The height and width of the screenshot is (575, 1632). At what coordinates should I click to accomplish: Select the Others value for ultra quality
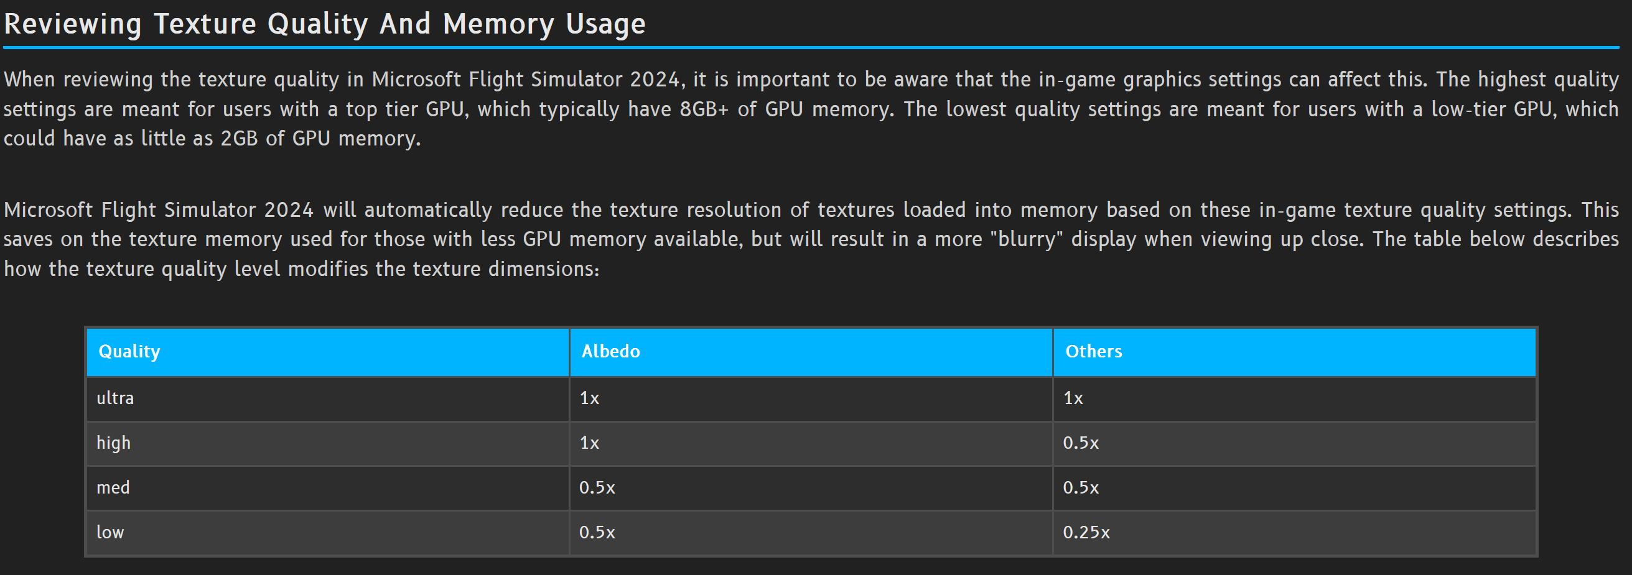[x=1073, y=398]
